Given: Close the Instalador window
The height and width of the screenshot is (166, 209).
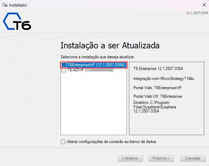Looking at the screenshot, I should 204,5.
